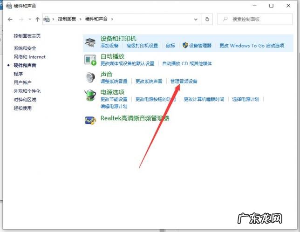Open 控制面板主页 in sidebar
Screen dimensions: 300x232
point(27,36)
